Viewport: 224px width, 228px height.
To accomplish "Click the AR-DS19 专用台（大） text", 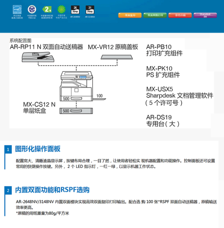I will [x=163, y=121].
